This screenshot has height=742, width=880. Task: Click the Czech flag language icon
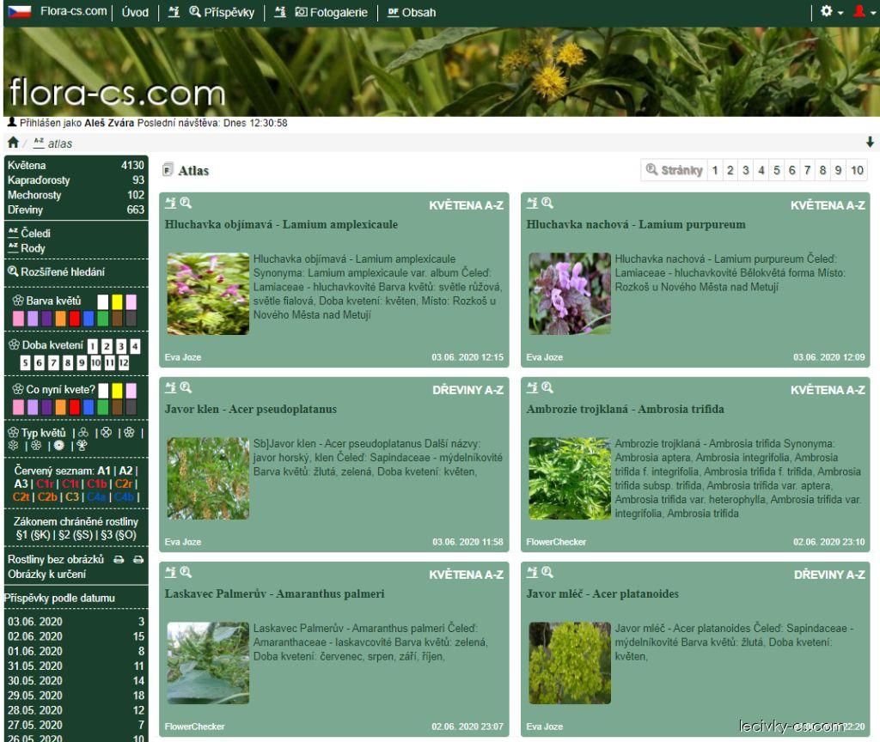[x=20, y=12]
